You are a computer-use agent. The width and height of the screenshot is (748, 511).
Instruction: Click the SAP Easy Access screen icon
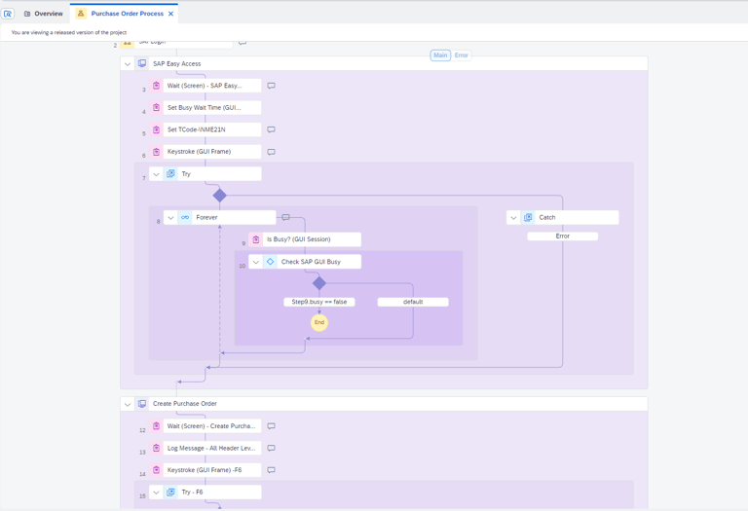142,63
